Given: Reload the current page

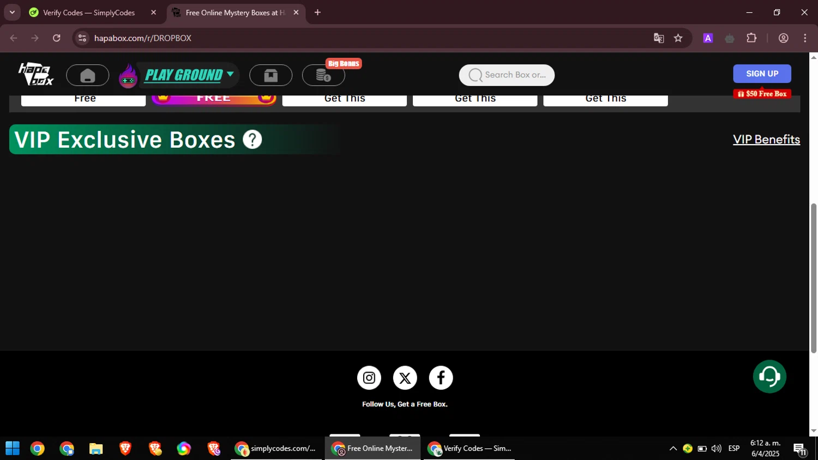Looking at the screenshot, I should point(57,38).
